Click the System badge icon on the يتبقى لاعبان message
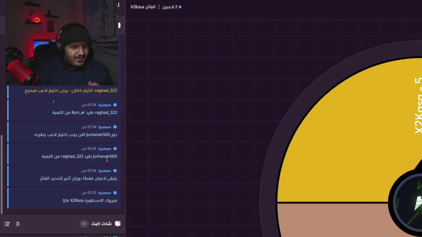 point(115,171)
